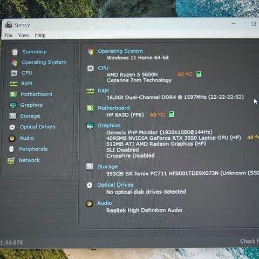Screen dimensions: 259x259
Task: Click green temperature indicator beside motherboard 68 °C
Action: [x=172, y=114]
